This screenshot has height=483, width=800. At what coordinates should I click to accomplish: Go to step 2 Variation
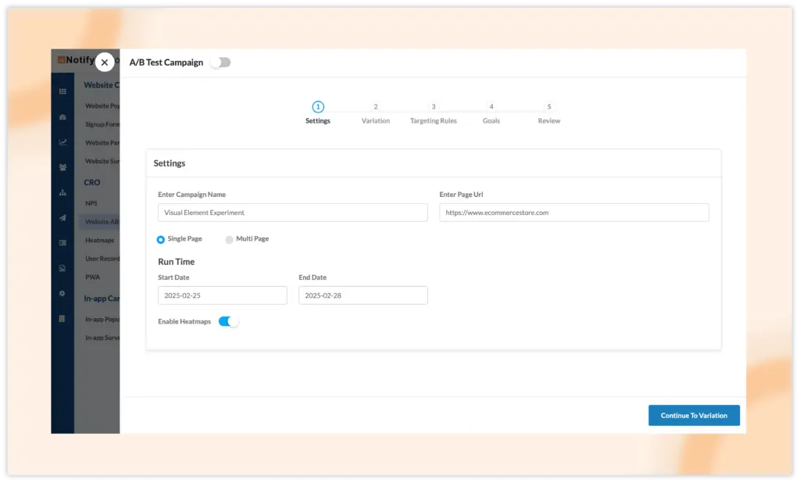click(x=376, y=107)
